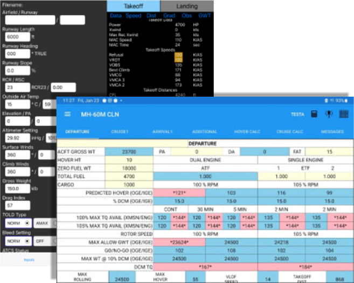Select AMAX option under TOLD Type
This screenshot has height=283, width=354.
tap(45, 223)
